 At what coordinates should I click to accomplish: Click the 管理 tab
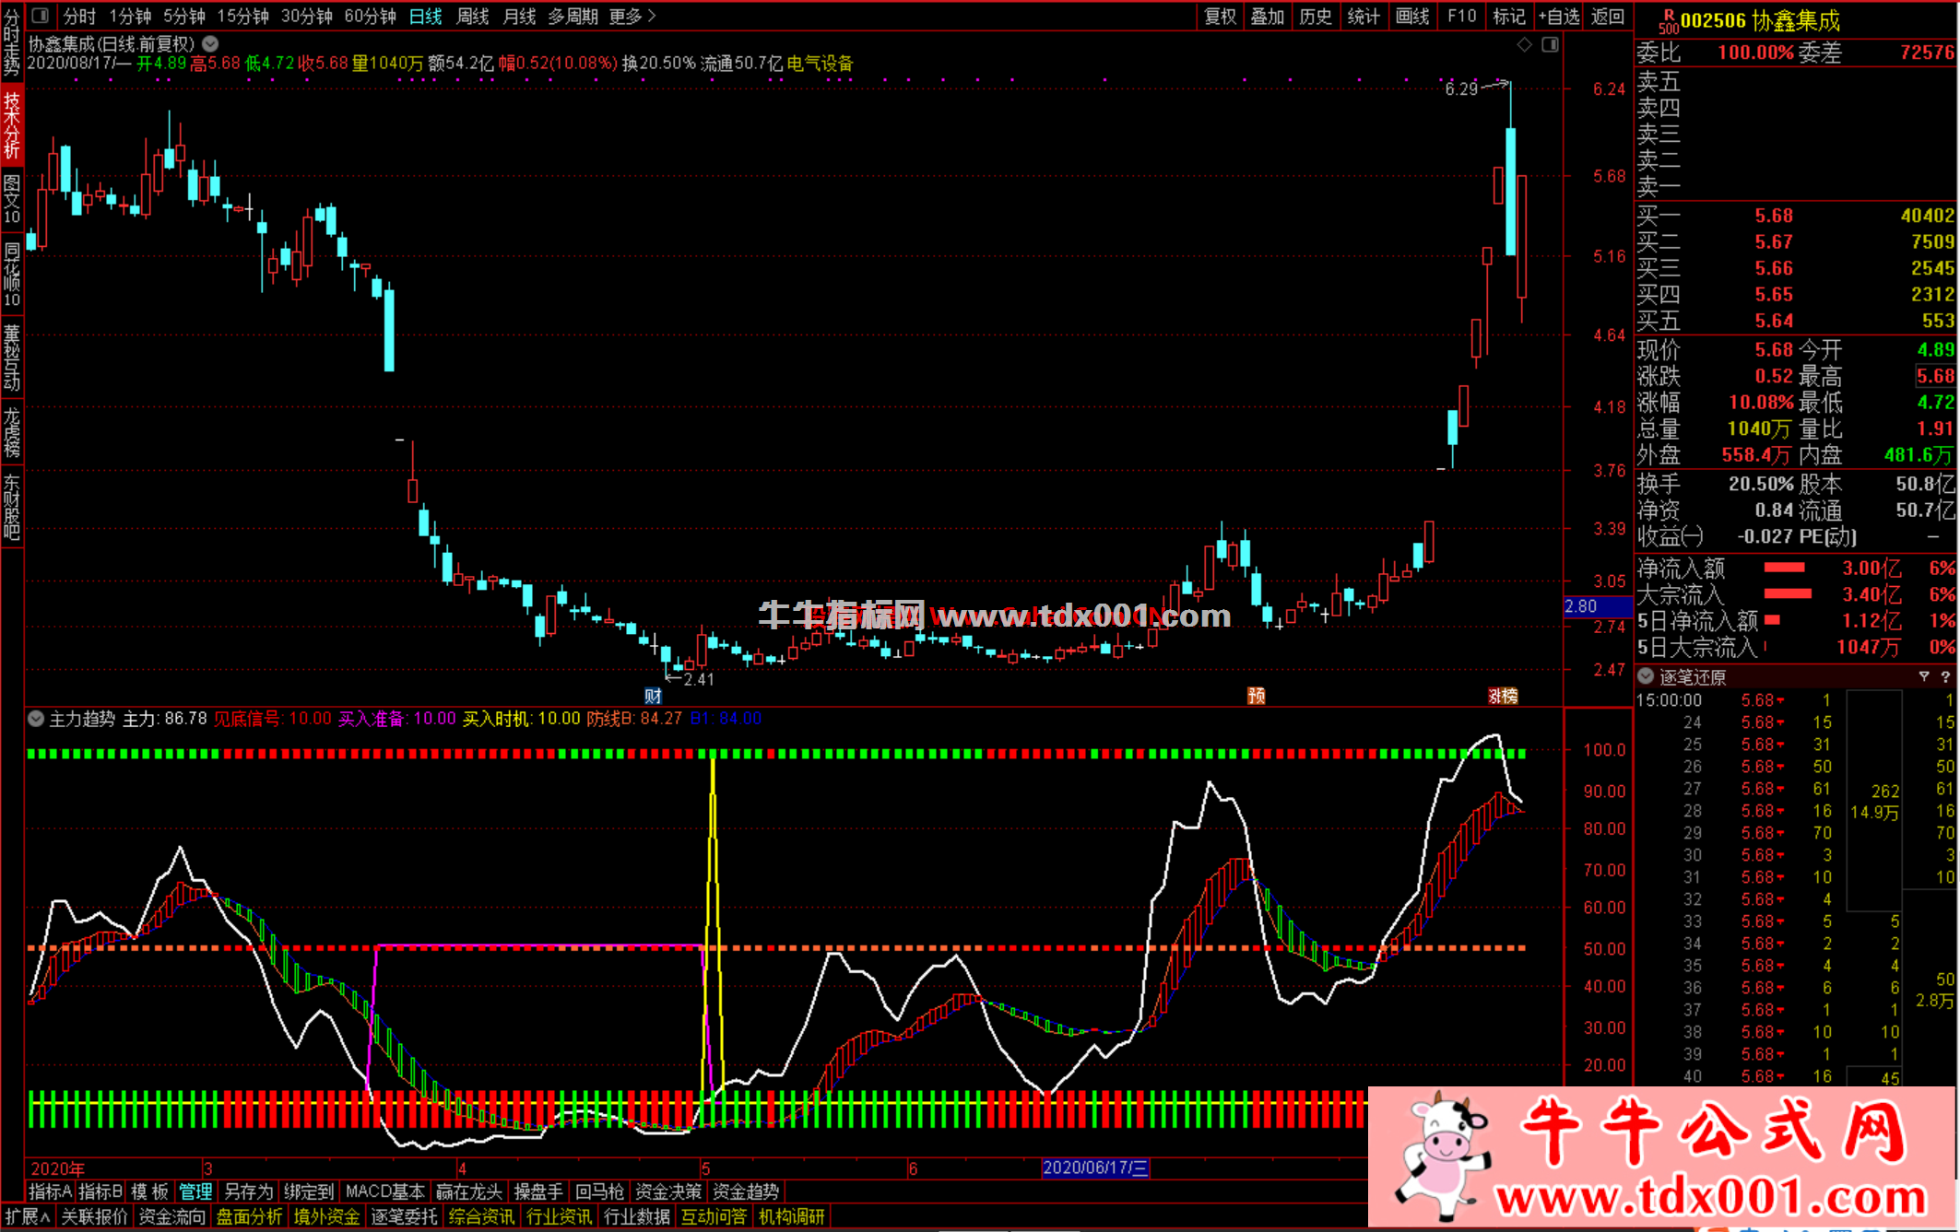click(195, 1191)
